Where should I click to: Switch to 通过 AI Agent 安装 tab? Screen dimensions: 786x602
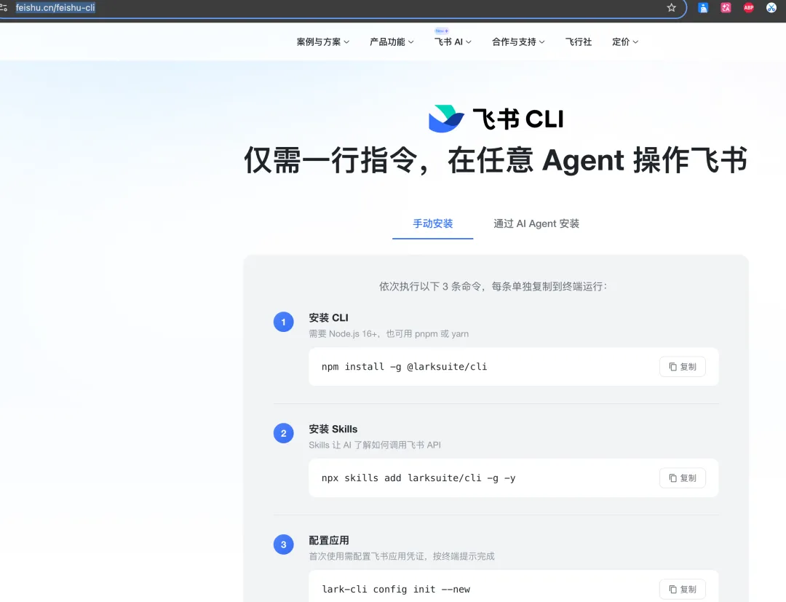click(x=536, y=223)
